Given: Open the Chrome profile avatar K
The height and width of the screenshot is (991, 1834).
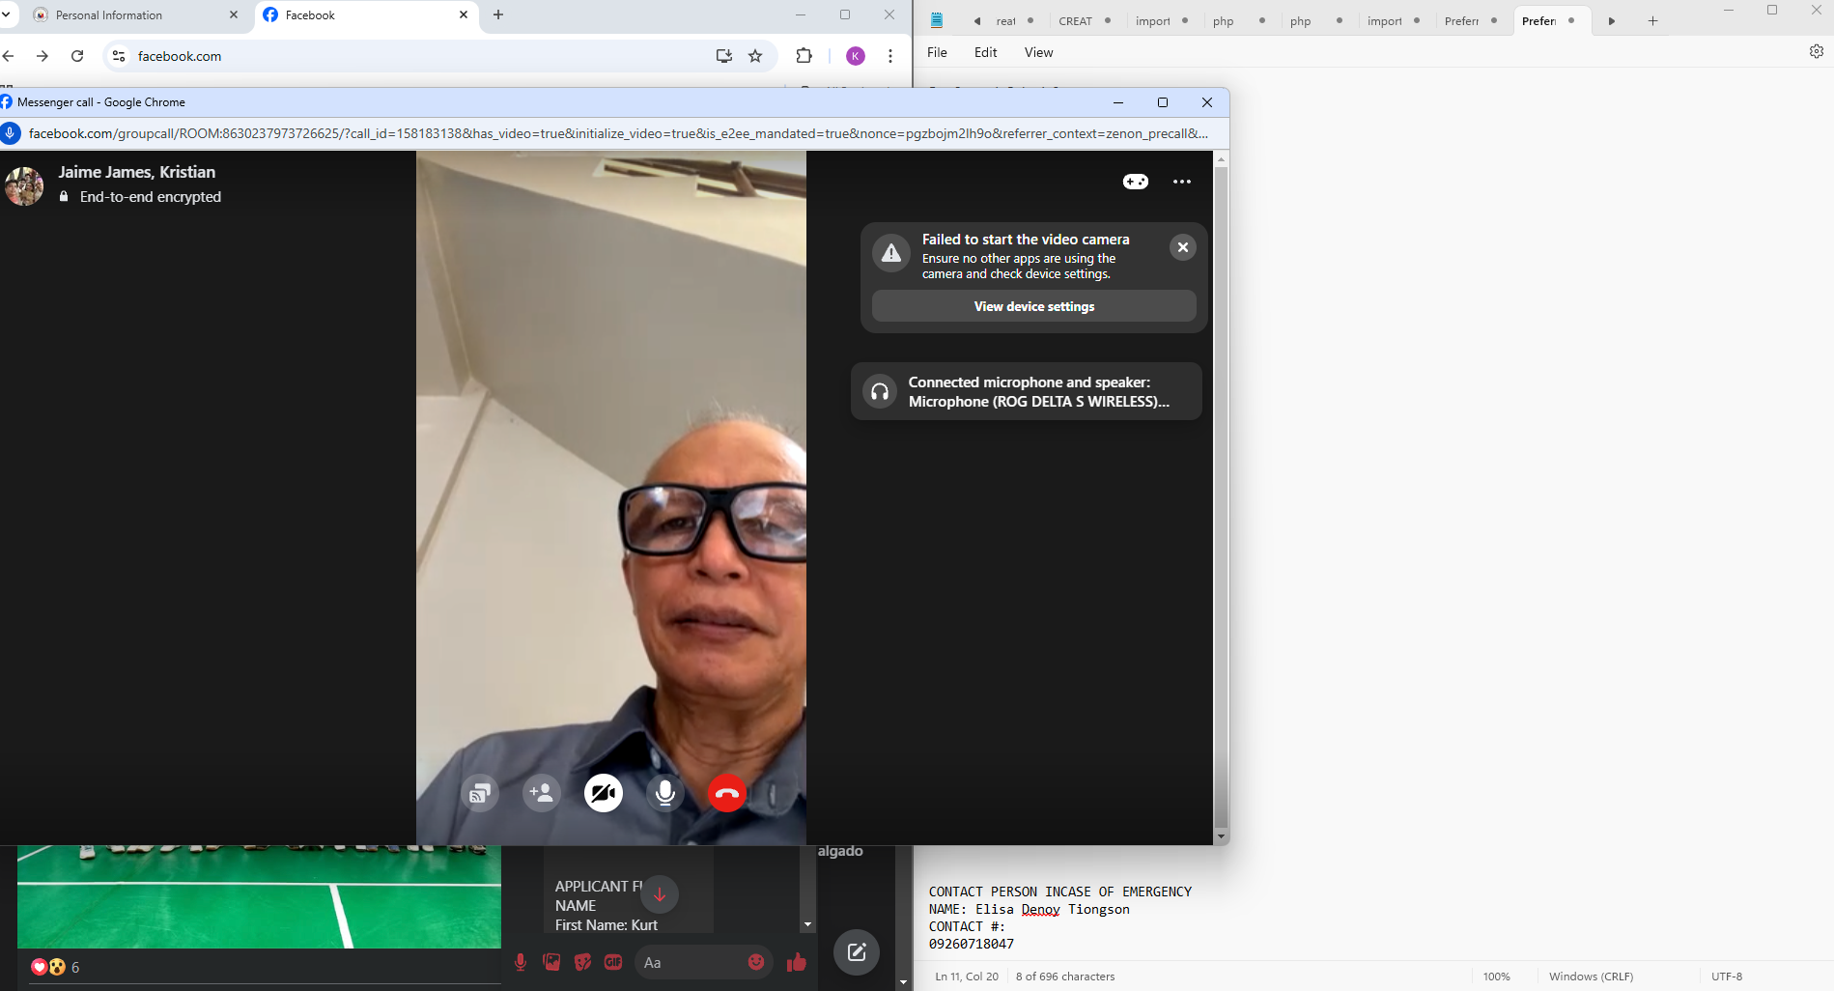Looking at the screenshot, I should 856,56.
